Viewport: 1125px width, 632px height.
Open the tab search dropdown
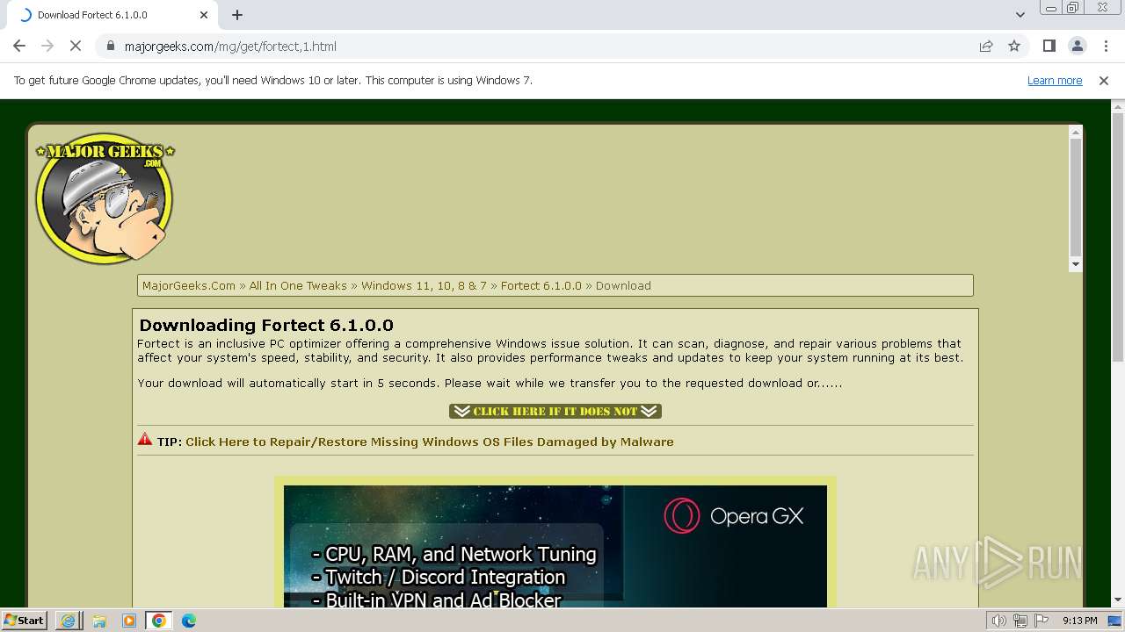pos(1020,15)
